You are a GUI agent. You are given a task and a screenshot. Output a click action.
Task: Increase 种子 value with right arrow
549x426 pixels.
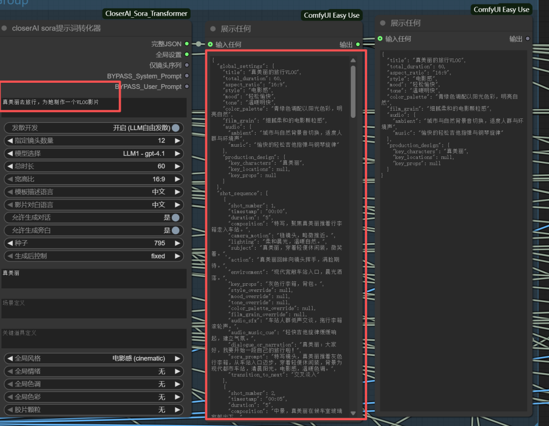(x=177, y=243)
